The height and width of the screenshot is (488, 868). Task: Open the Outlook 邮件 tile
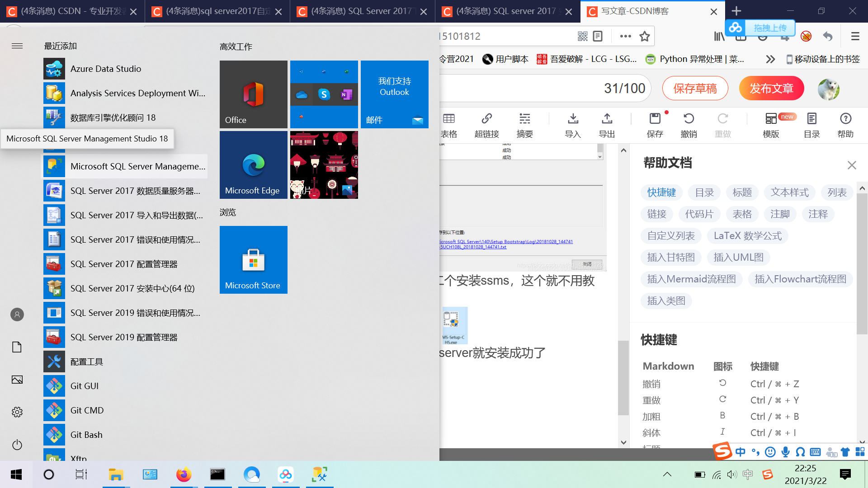[x=395, y=94]
